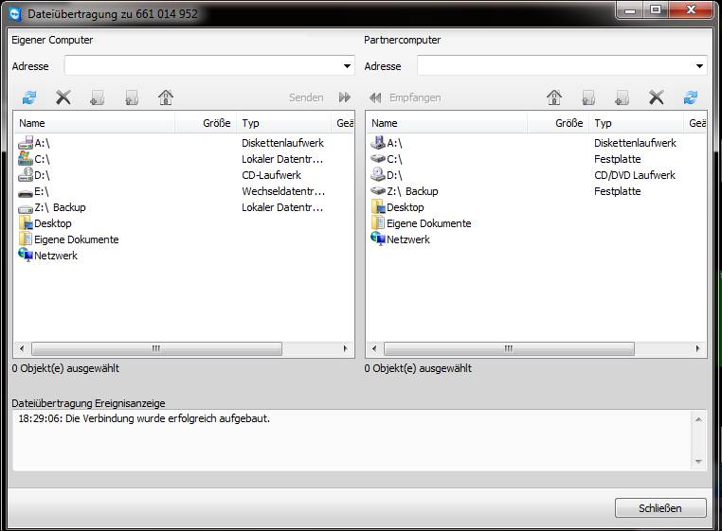This screenshot has height=531, width=722.
Task: Click the TeamViewer title bar icon
Action: (x=15, y=14)
